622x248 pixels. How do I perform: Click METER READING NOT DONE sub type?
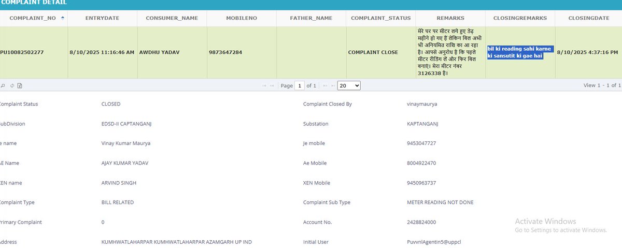point(440,202)
